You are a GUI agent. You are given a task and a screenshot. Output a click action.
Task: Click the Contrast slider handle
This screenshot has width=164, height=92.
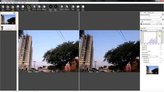161,46
